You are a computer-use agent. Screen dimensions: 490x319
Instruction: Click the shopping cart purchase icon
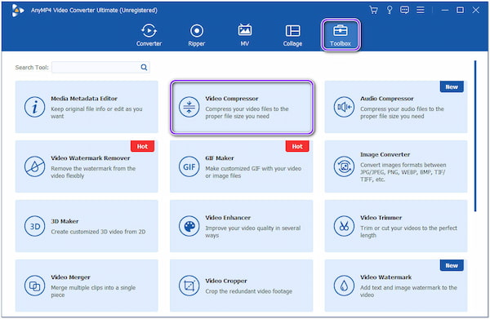click(373, 10)
